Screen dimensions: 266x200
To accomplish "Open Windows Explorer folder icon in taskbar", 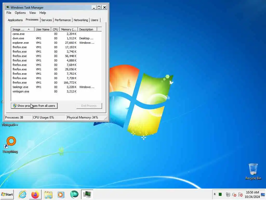I will click(x=48, y=194).
